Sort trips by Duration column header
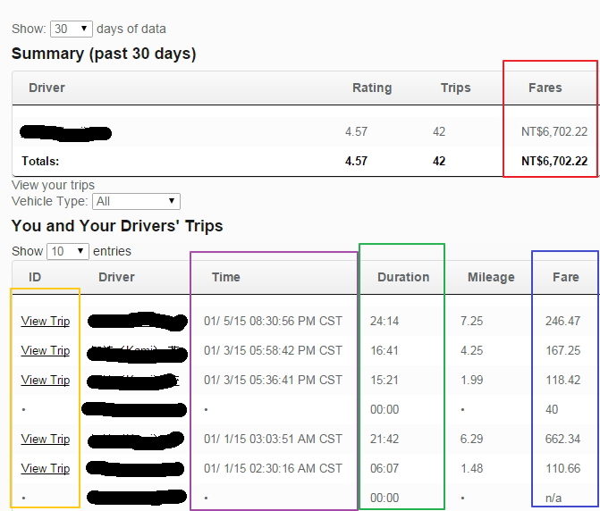The image size is (600, 511). pyautogui.click(x=403, y=277)
